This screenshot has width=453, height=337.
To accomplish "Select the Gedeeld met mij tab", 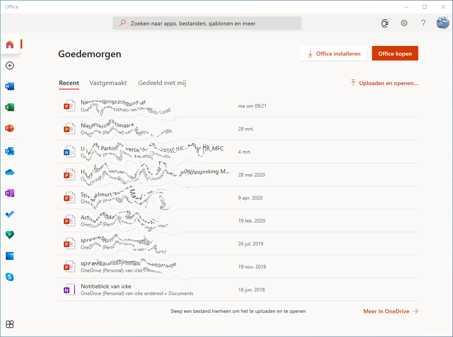I will point(162,83).
